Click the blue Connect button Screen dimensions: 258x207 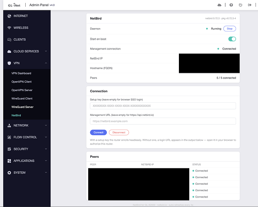point(99,132)
